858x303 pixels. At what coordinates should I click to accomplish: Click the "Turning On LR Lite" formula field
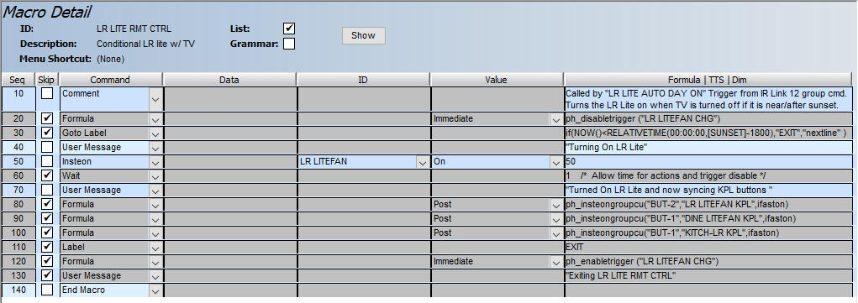point(708,148)
